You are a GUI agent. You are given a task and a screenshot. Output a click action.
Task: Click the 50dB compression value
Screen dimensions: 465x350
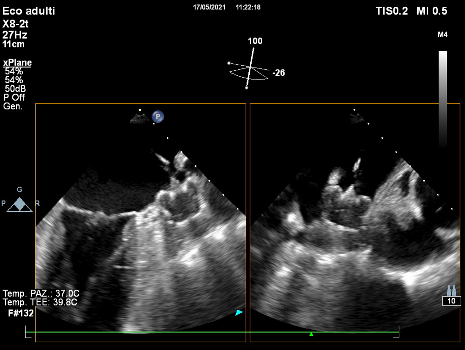[15, 89]
